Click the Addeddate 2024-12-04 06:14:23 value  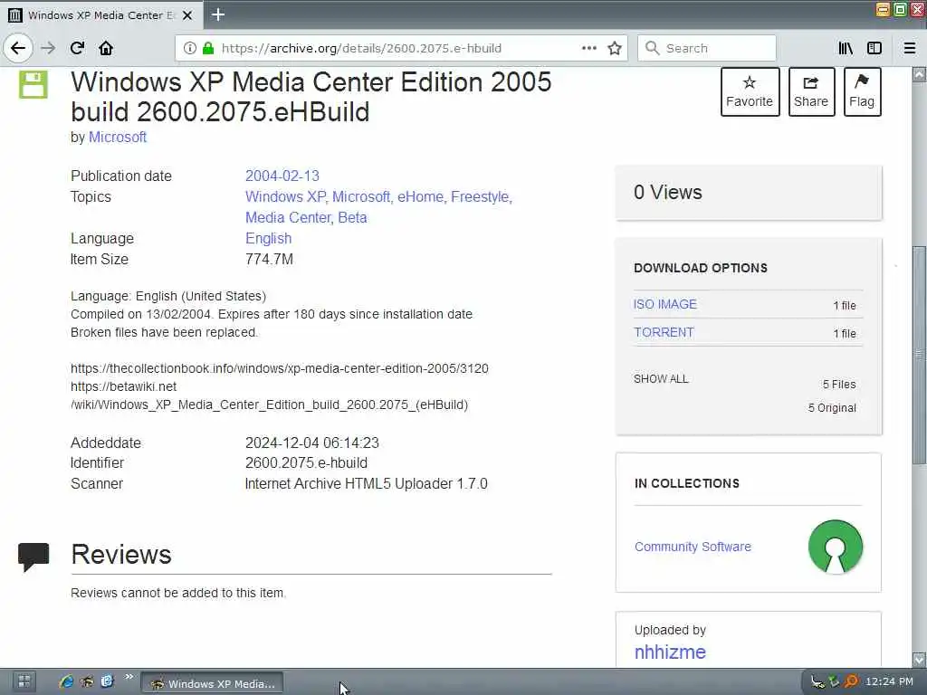pyautogui.click(x=312, y=443)
